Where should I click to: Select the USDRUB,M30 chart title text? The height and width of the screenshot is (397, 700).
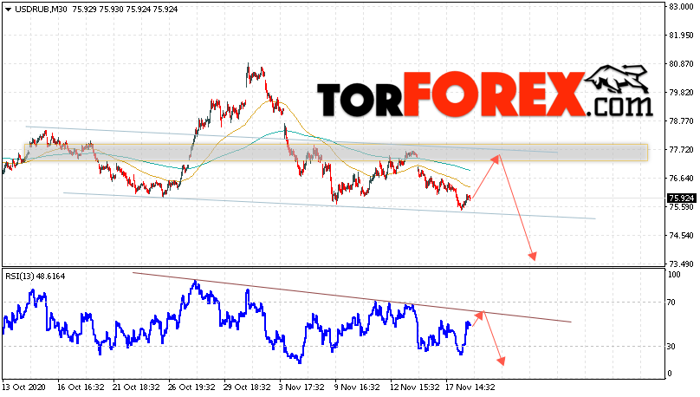41,10
